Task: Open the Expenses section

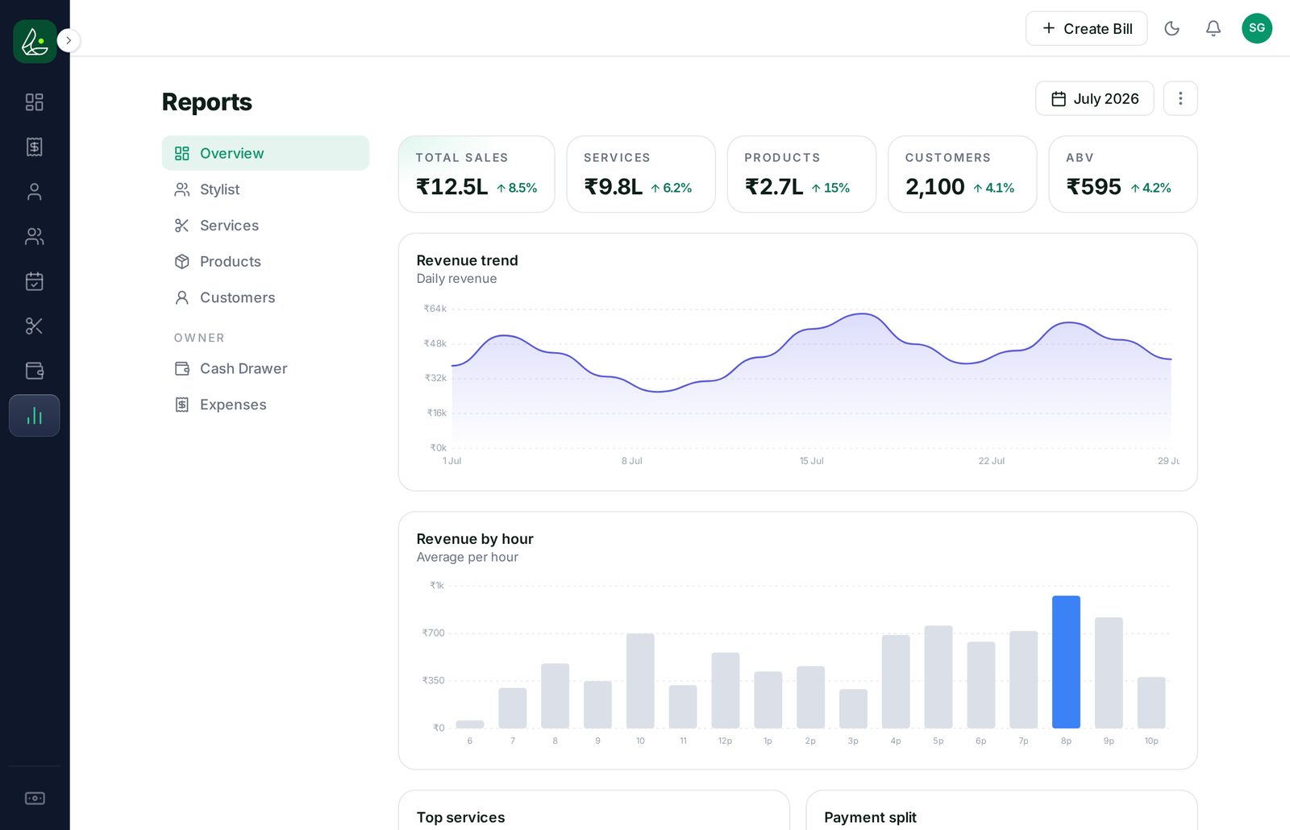Action: coord(265,405)
